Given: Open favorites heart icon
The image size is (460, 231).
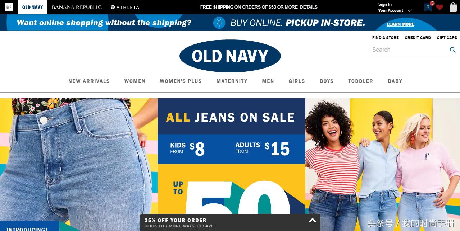Looking at the screenshot, I should pos(439,8).
